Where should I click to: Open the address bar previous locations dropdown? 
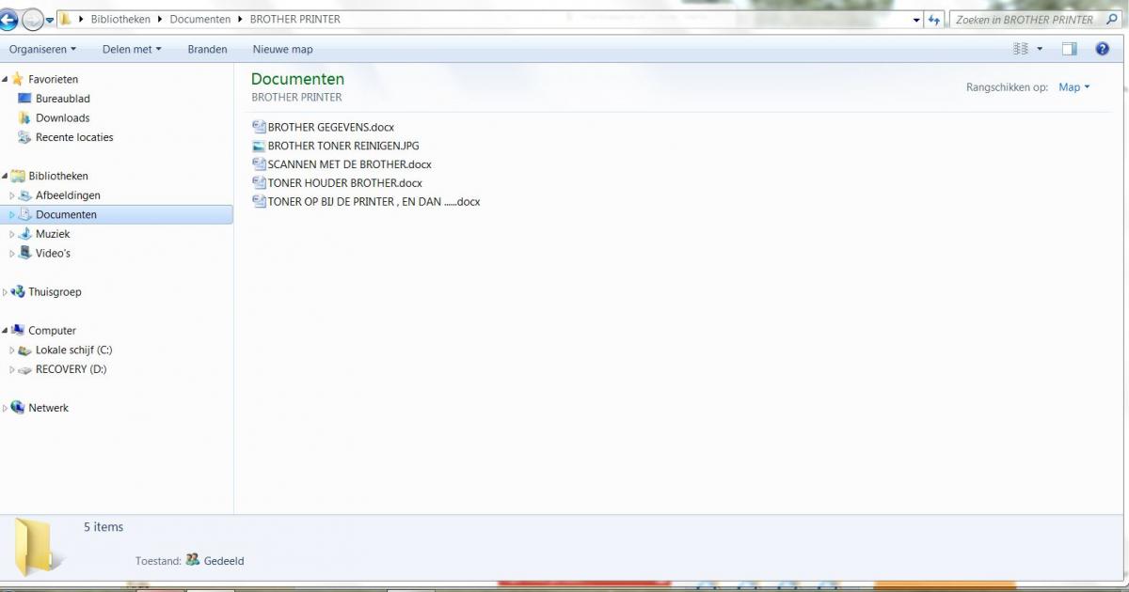click(x=917, y=19)
